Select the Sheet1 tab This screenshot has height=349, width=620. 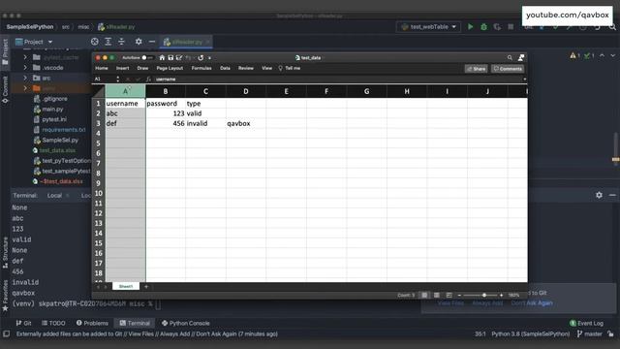click(x=126, y=286)
